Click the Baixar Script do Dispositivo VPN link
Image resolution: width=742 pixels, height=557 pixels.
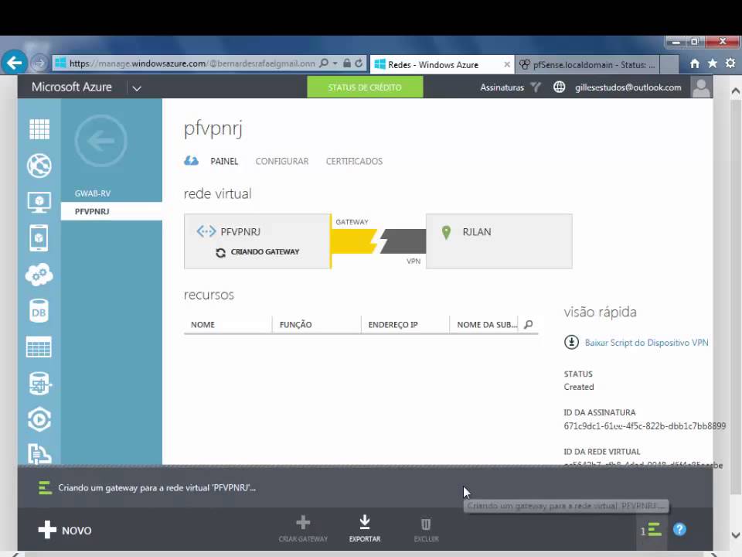tap(646, 343)
